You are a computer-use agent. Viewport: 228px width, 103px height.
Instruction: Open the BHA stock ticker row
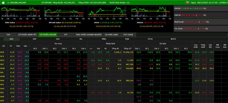(3, 80)
